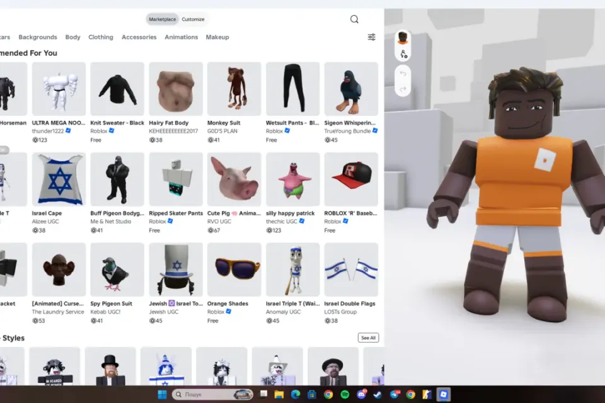Click the Free label under Orange Shades

click(x=212, y=321)
